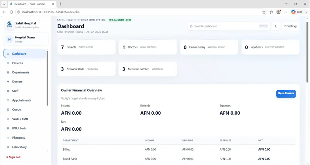Image resolution: width=310 pixels, height=165 pixels.
Task: Bookmark this page with the star icon
Action: [264, 12]
